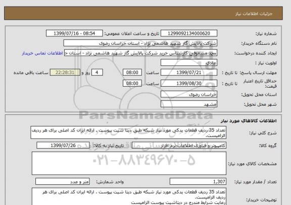The height and width of the screenshot is (205, 291).
Task: Click the label اولویت نیاز
Action: click(266, 63)
